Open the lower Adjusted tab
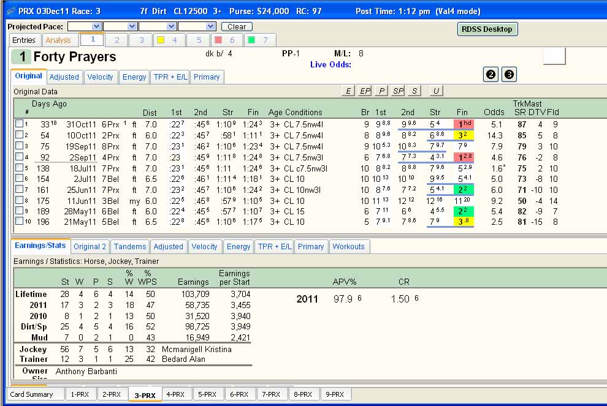 (169, 247)
